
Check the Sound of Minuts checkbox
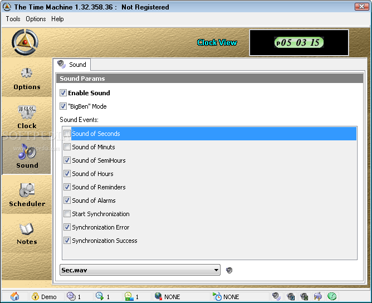click(67, 147)
